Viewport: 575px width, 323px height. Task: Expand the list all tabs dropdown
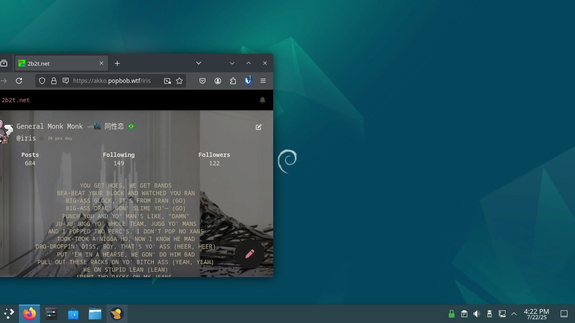[199, 63]
